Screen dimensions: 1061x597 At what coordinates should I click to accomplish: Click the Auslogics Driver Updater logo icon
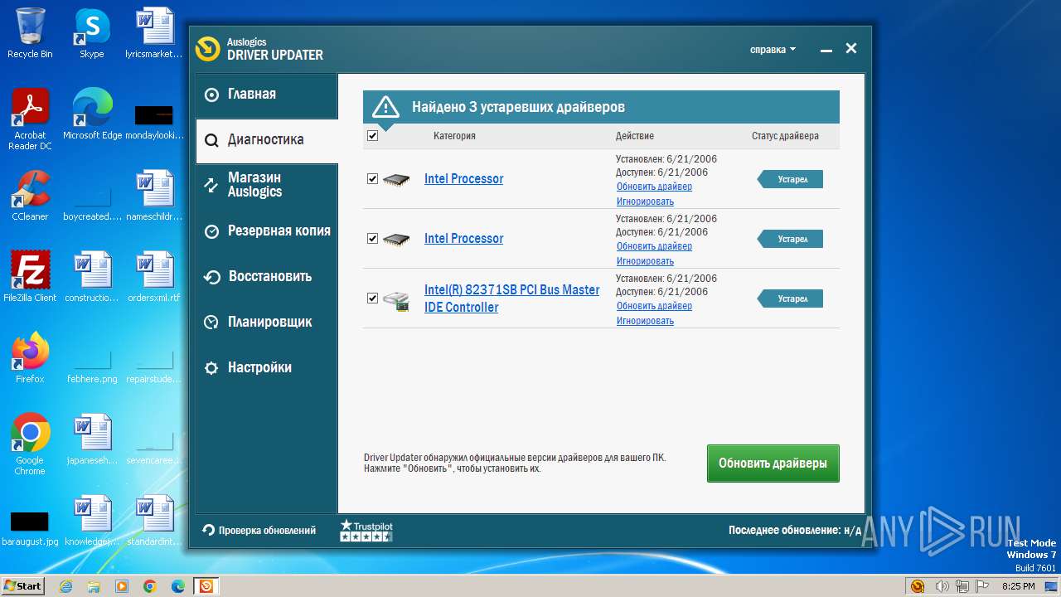click(207, 49)
